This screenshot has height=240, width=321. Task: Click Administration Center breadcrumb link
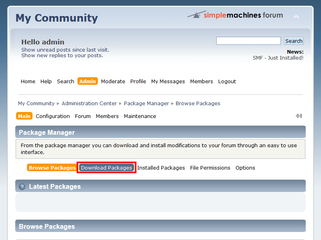(89, 104)
